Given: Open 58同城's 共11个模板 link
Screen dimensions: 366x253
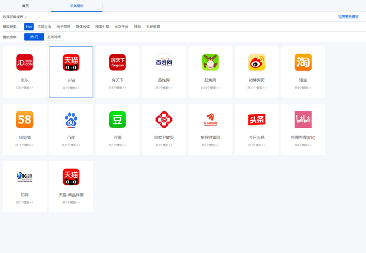Looking at the screenshot, I should click(x=24, y=145).
